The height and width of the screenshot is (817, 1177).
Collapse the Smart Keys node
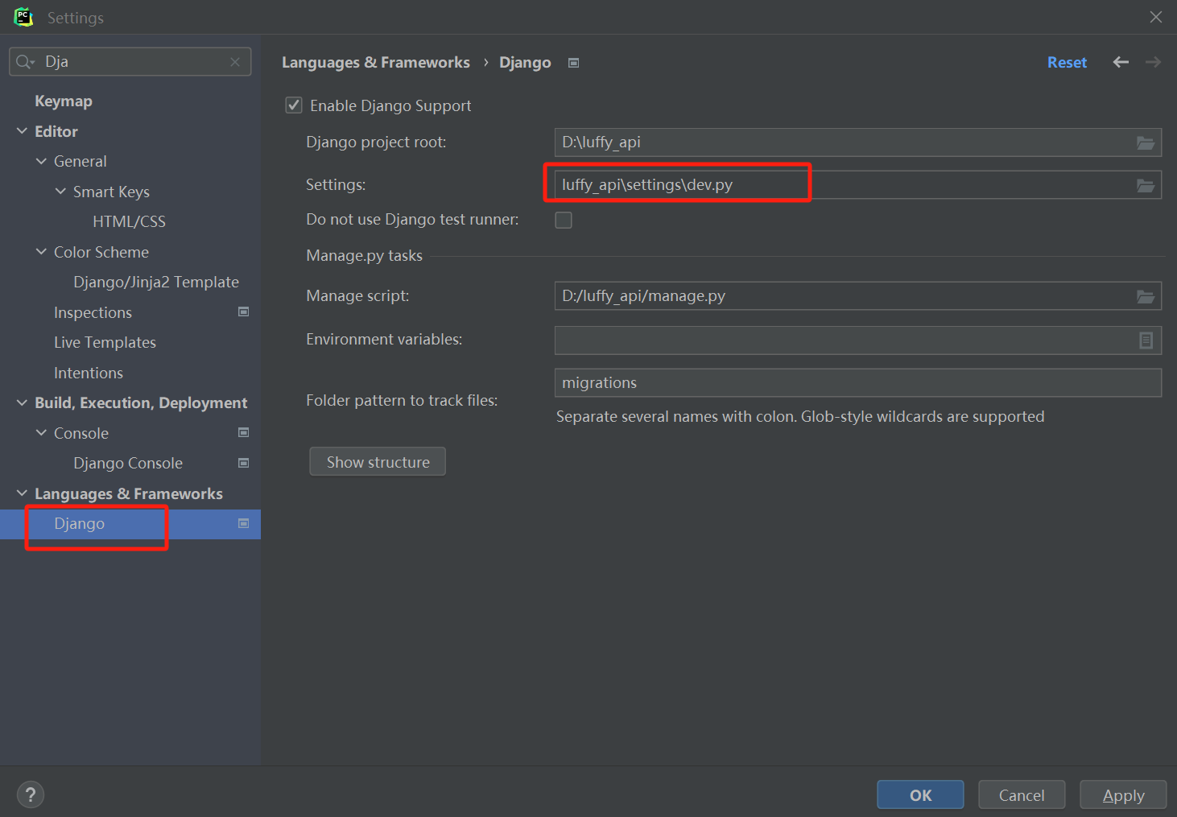(x=60, y=192)
